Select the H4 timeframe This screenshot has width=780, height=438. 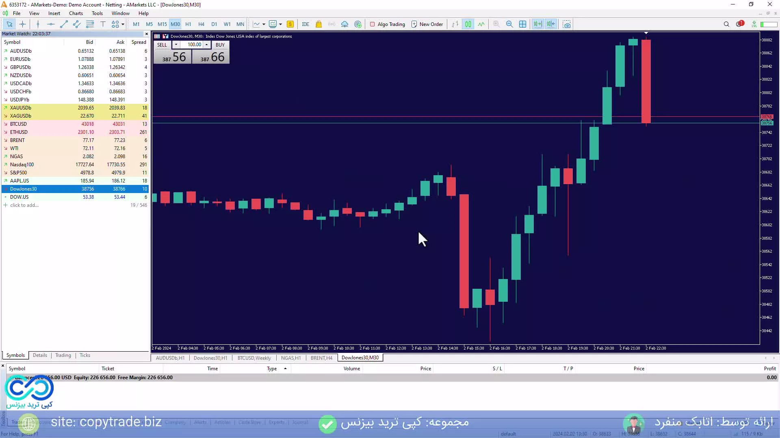201,24
